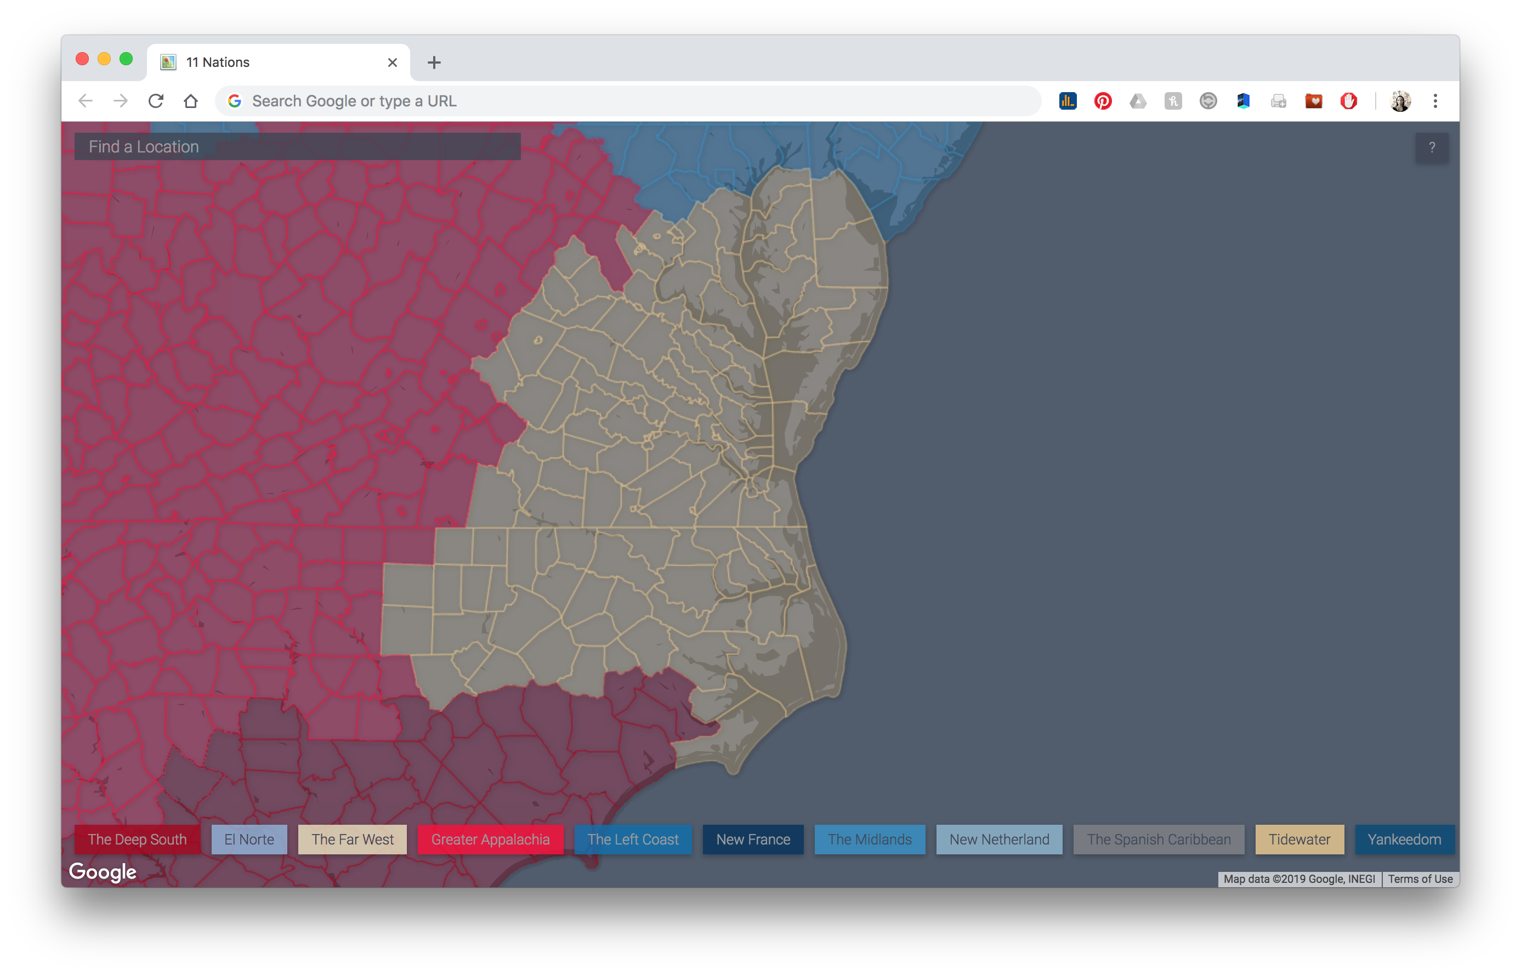Click the Find a Location field
This screenshot has height=975, width=1521.
298,147
